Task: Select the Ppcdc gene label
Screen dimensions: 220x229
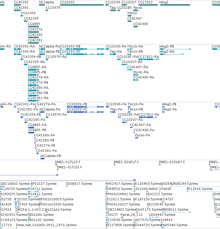Action: tap(138, 8)
